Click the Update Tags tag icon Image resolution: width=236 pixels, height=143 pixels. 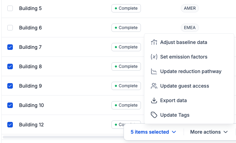pos(154,115)
